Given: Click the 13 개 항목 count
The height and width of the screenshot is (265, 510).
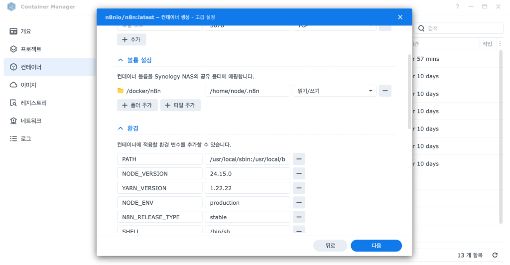Looking at the screenshot, I should pyautogui.click(x=470, y=255).
